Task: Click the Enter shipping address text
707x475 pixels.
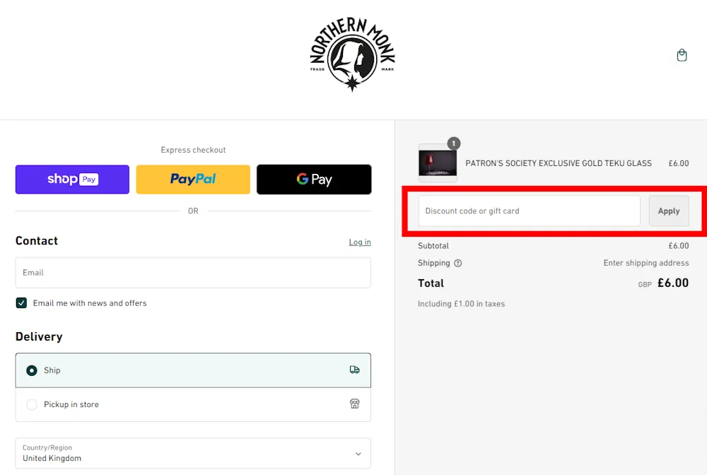Action: (646, 263)
